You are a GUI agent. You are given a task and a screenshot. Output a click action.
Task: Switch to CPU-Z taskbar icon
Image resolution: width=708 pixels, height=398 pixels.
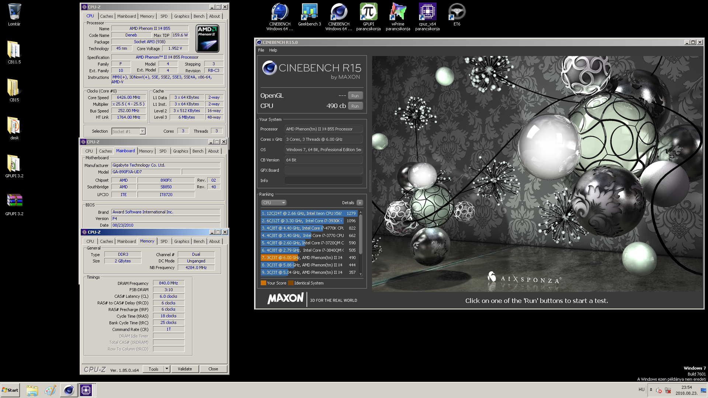pos(86,390)
